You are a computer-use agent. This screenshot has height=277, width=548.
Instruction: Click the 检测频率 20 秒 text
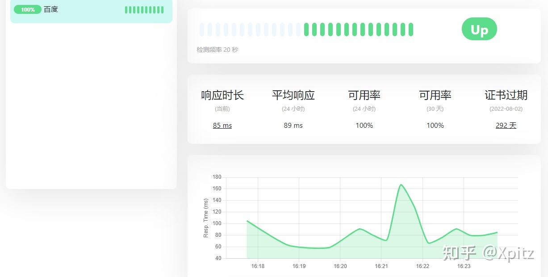(218, 50)
